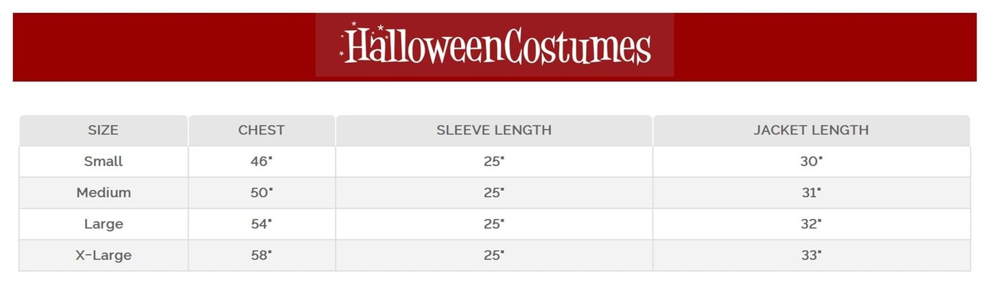Select the 50" chest measurement cell
This screenshot has width=988, height=290.
coord(261,193)
